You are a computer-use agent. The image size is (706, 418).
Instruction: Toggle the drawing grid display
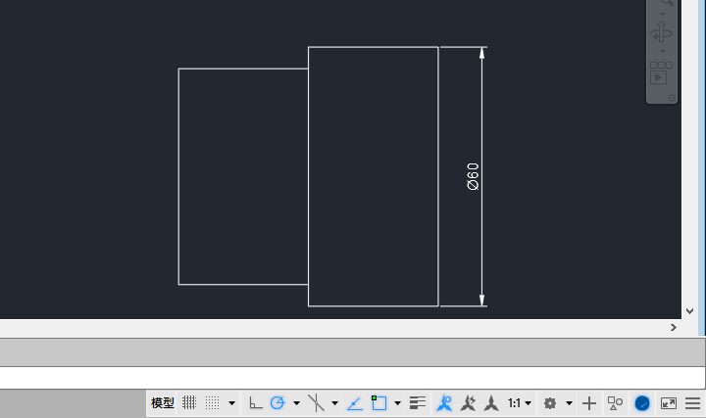189,403
